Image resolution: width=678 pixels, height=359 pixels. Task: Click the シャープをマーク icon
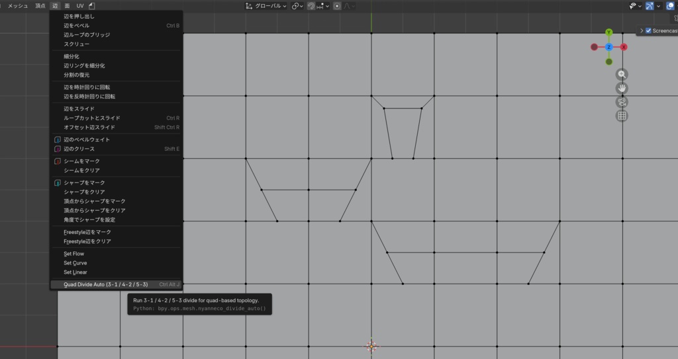tap(57, 182)
